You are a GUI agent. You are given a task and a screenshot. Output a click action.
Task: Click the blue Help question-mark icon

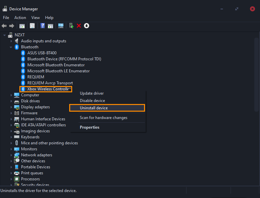[43, 26]
